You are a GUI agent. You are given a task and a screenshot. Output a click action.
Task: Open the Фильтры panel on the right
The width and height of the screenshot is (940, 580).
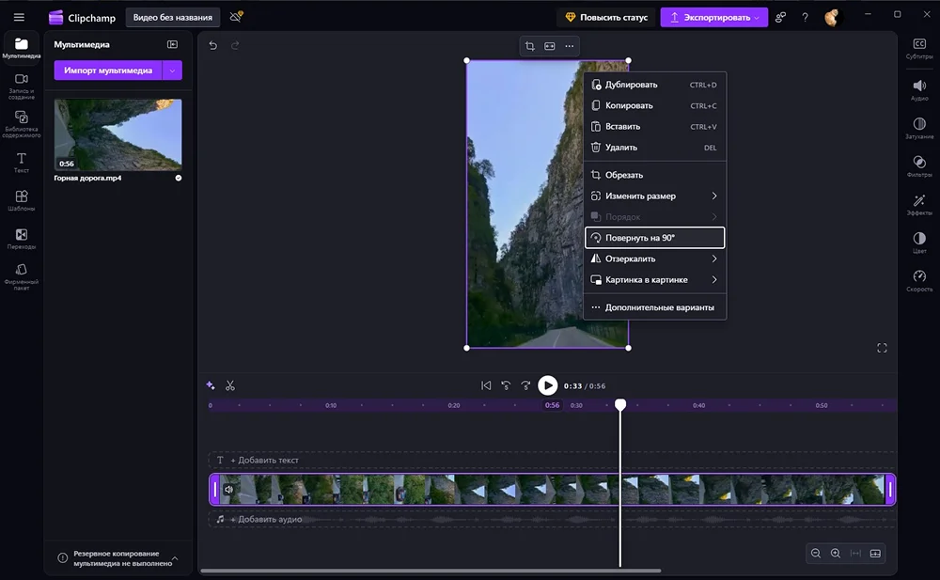(x=918, y=164)
